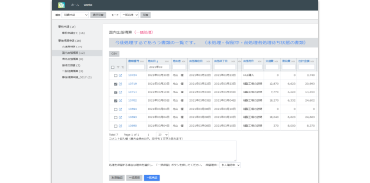Viewport: 370px width, 183px height.
Task: Click the 出張用件 filter input field
Action: coord(253,67)
